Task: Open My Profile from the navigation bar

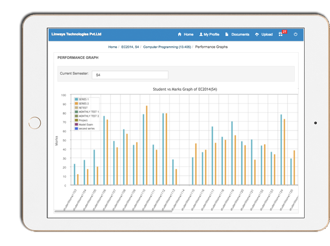Action: pyautogui.click(x=209, y=34)
